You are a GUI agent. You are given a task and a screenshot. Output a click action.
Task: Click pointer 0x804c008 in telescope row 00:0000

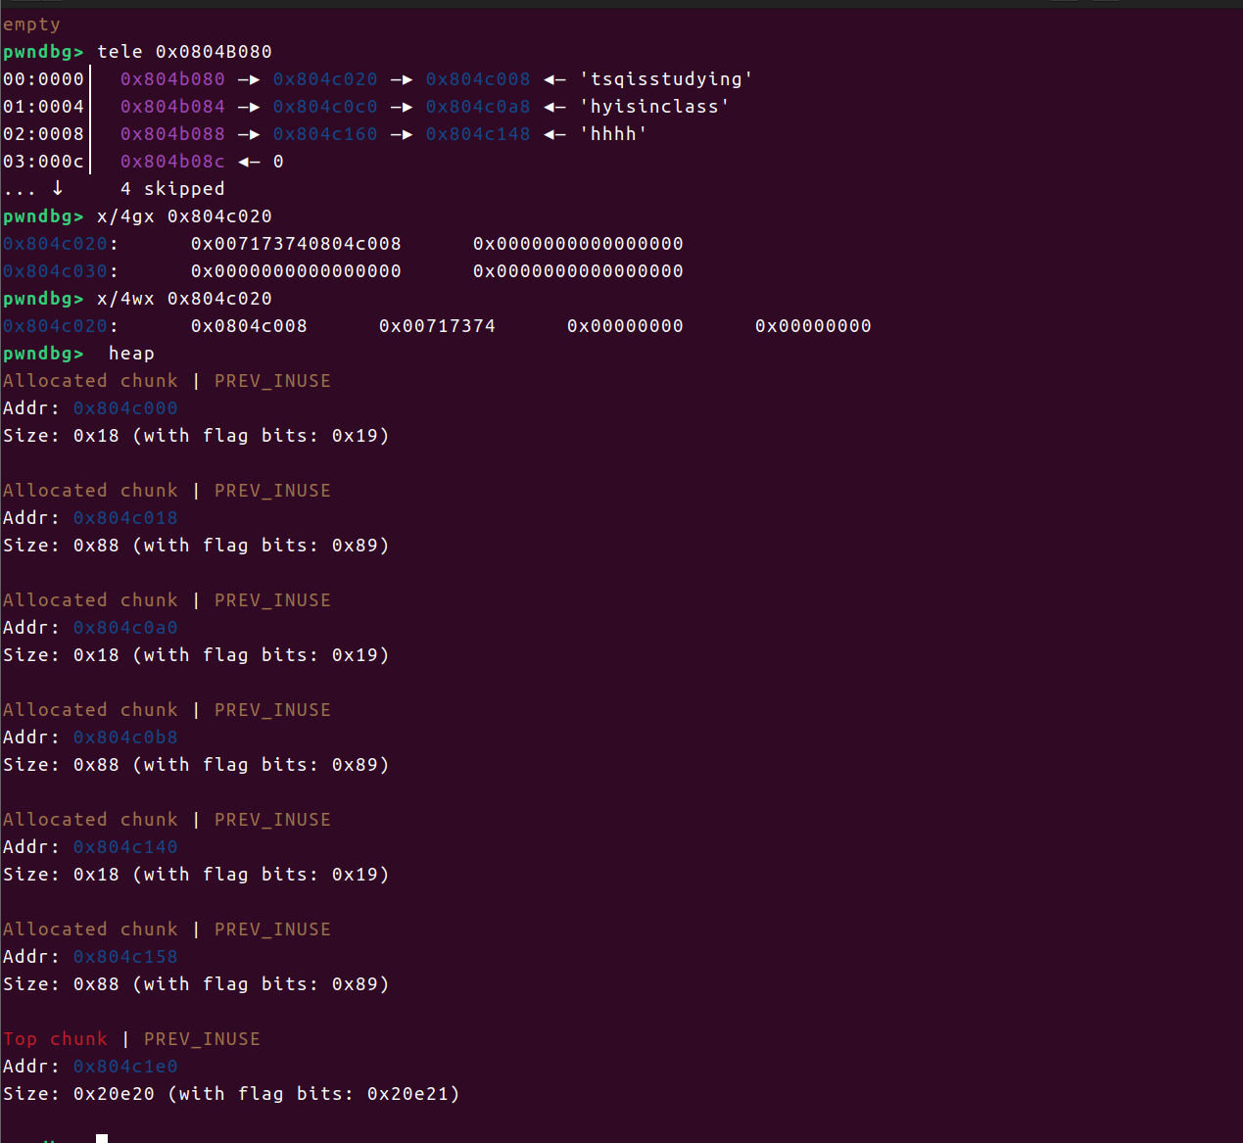pyautogui.click(x=478, y=79)
